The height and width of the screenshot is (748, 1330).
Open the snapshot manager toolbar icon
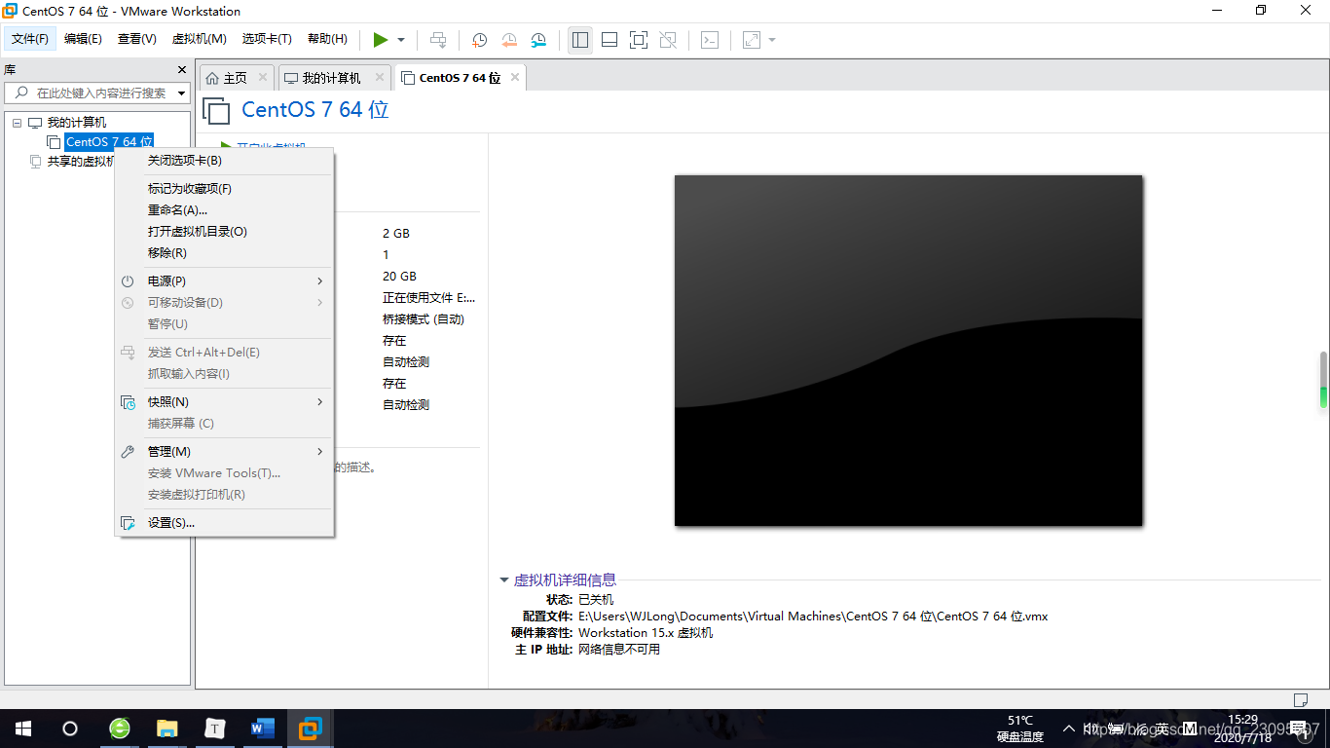pos(538,40)
